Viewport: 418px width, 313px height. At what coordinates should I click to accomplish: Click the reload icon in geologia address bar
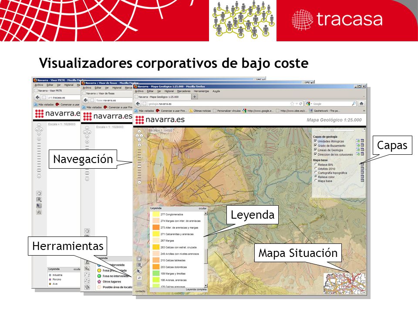tap(301, 104)
